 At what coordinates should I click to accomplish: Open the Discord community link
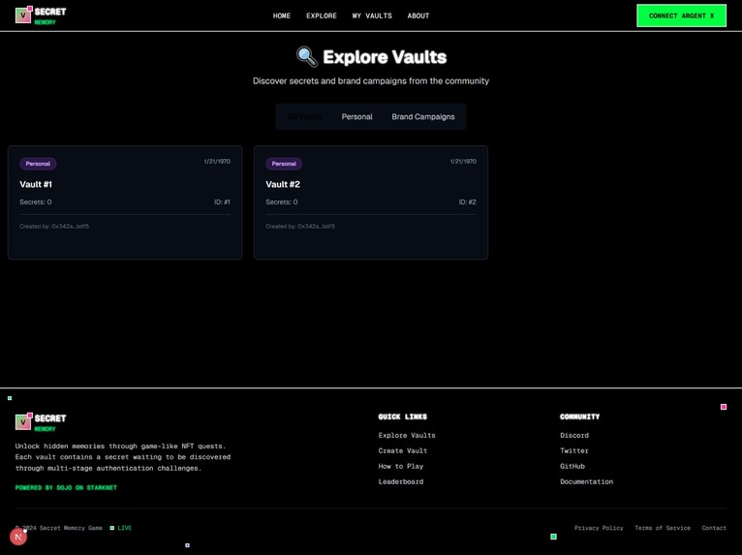click(x=574, y=435)
